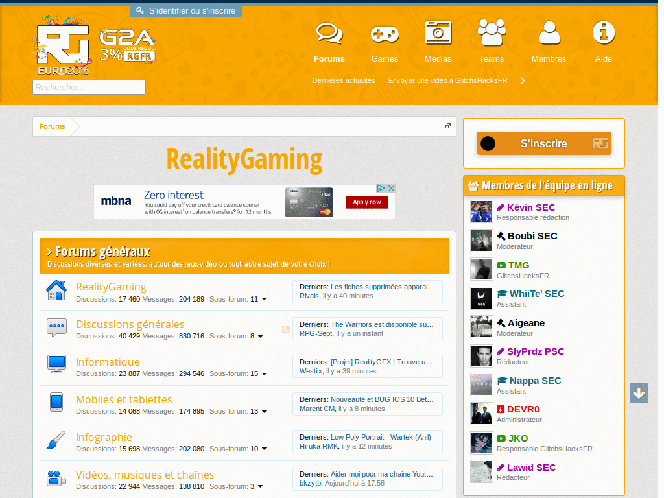This screenshot has height=498, width=664.
Task: Open Nappa SEC member name
Action: [x=535, y=381]
